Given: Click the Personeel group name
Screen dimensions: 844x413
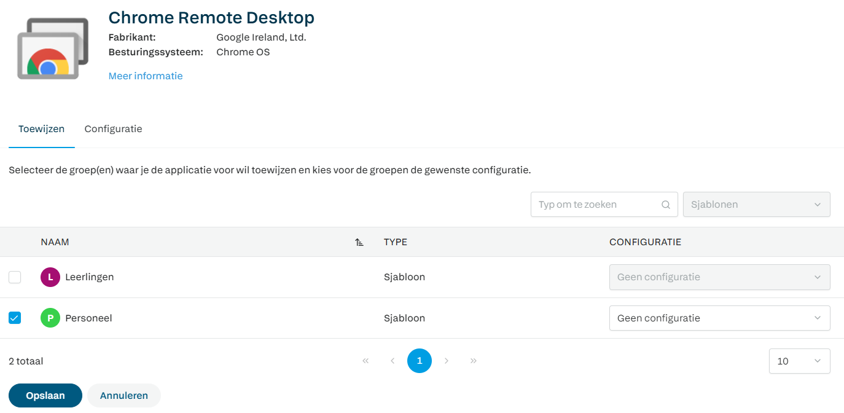Looking at the screenshot, I should point(88,318).
